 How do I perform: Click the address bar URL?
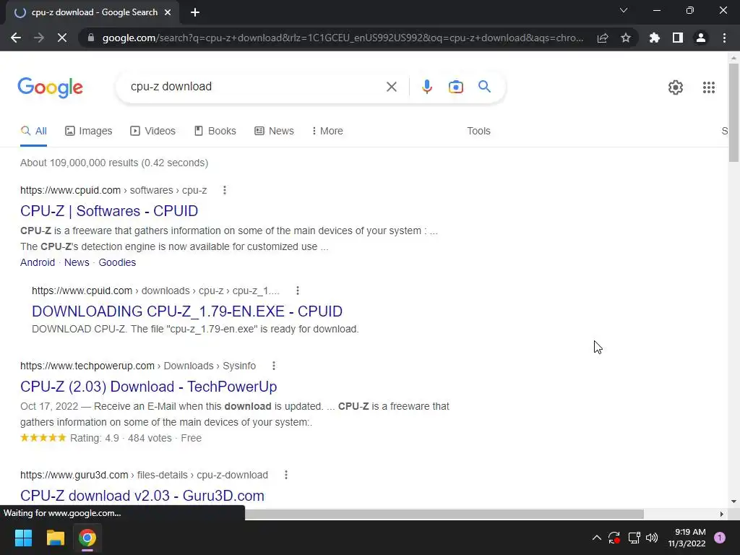click(343, 38)
